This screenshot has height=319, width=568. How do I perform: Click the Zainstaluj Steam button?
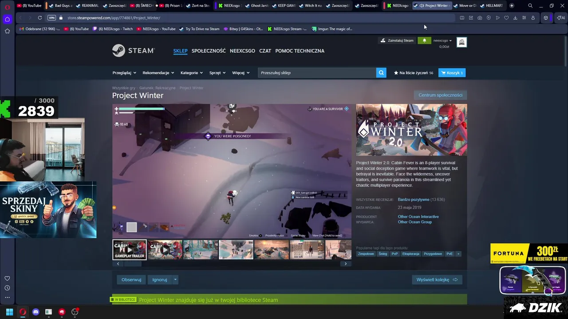pyautogui.click(x=397, y=40)
